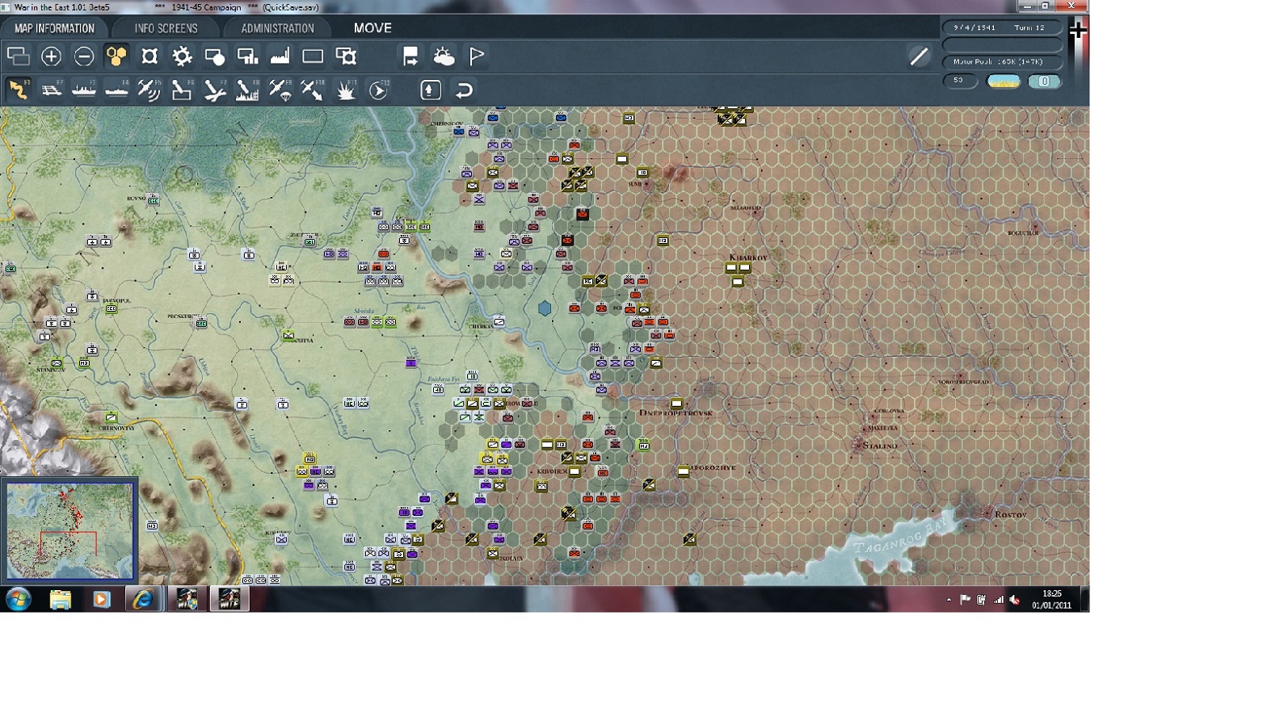Viewport: 1267px width, 712px height.
Task: Zoom out the map with minus icon
Action: (x=84, y=57)
